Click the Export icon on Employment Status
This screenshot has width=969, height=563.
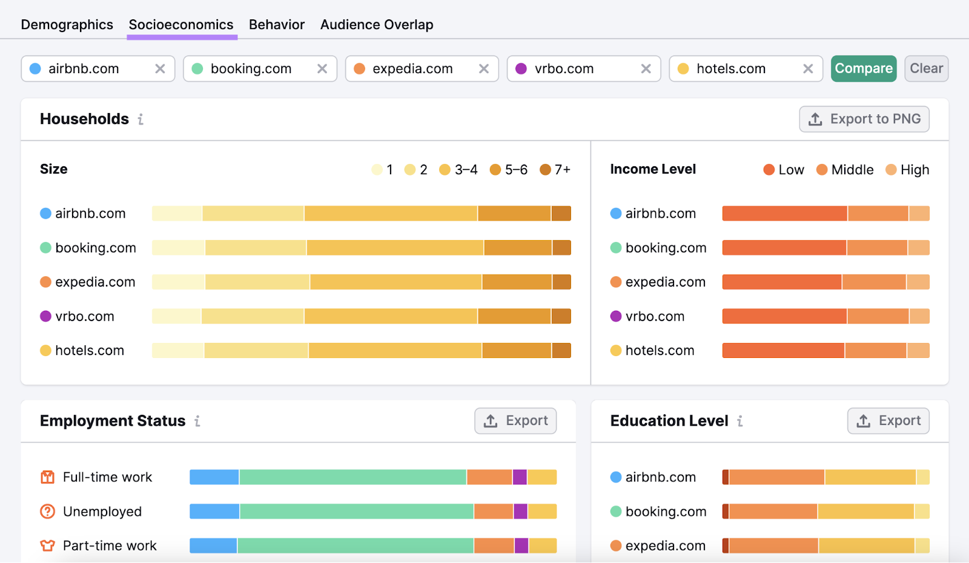(489, 420)
